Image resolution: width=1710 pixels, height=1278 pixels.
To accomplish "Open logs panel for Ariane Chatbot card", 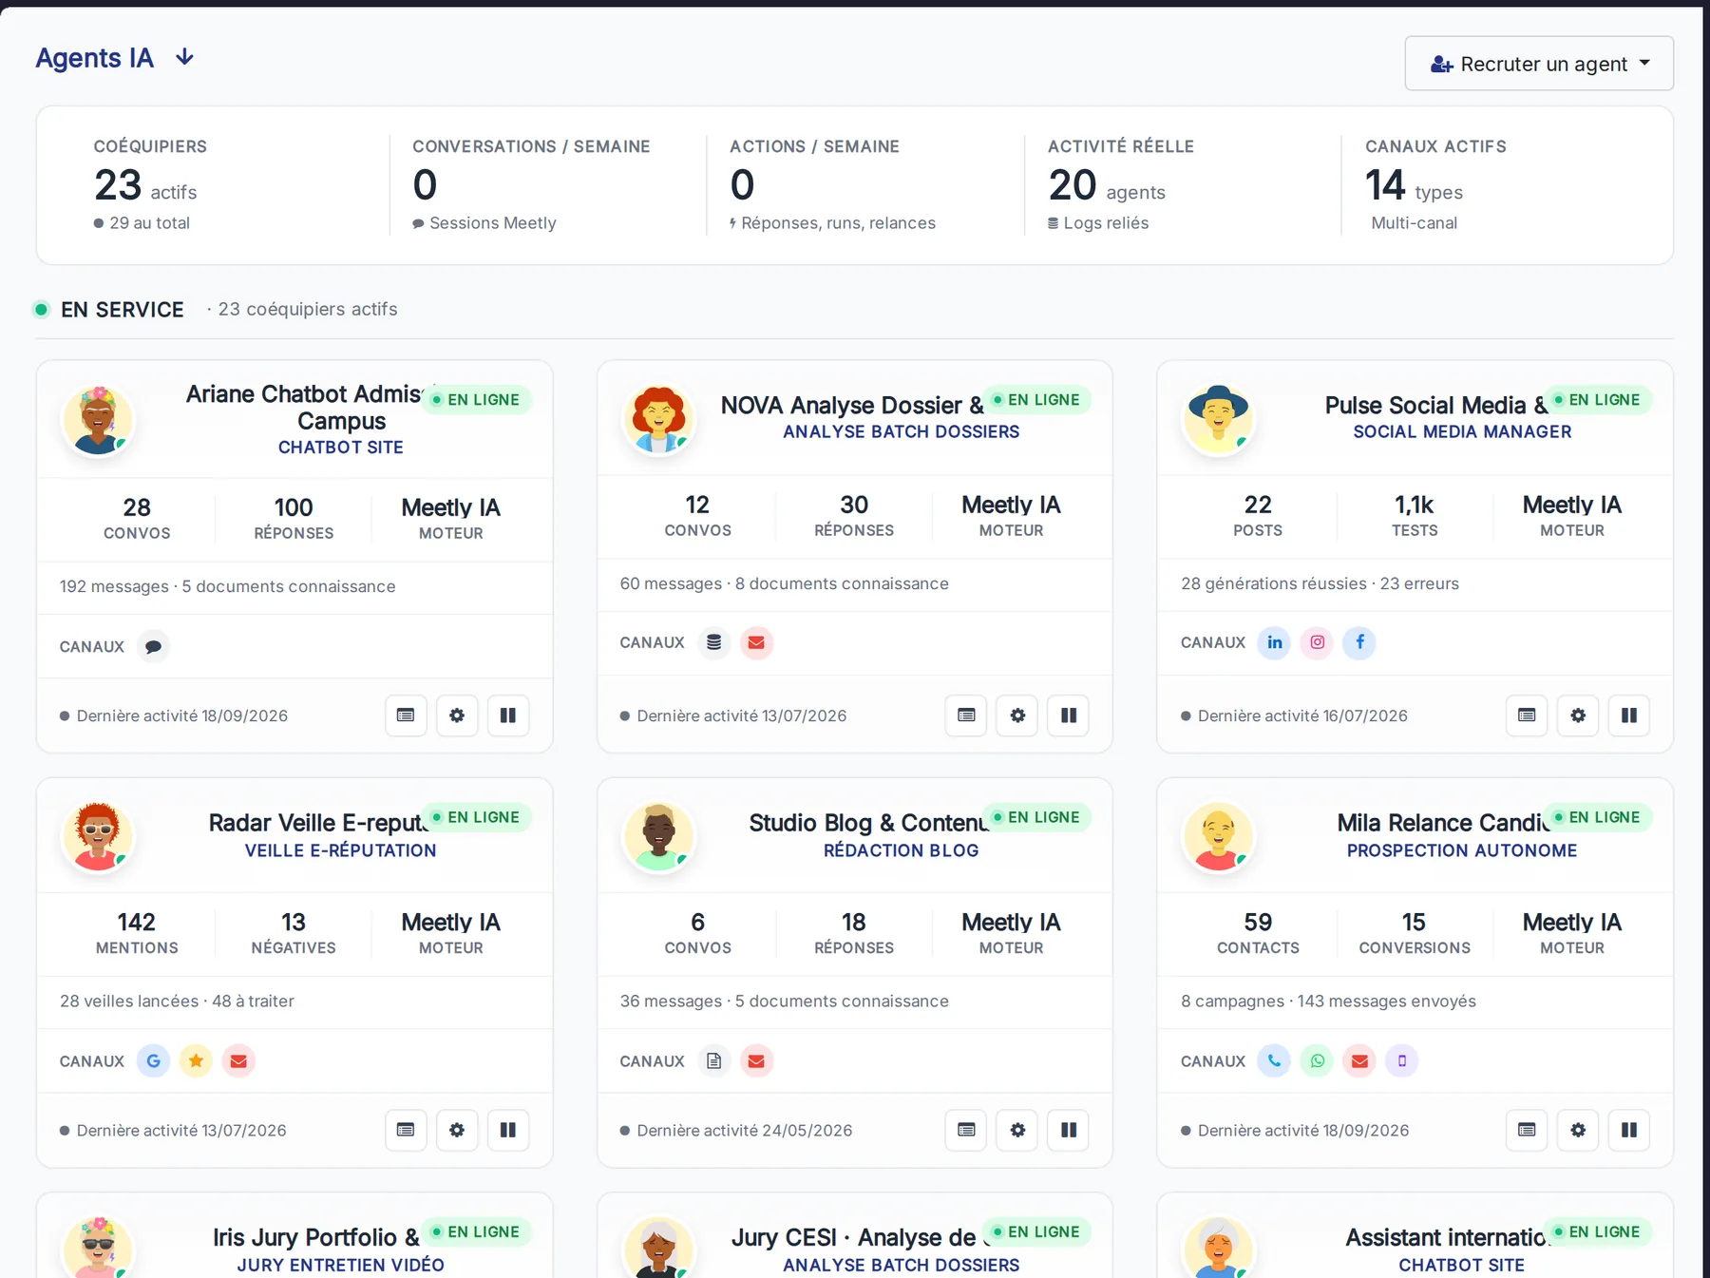I will point(406,715).
